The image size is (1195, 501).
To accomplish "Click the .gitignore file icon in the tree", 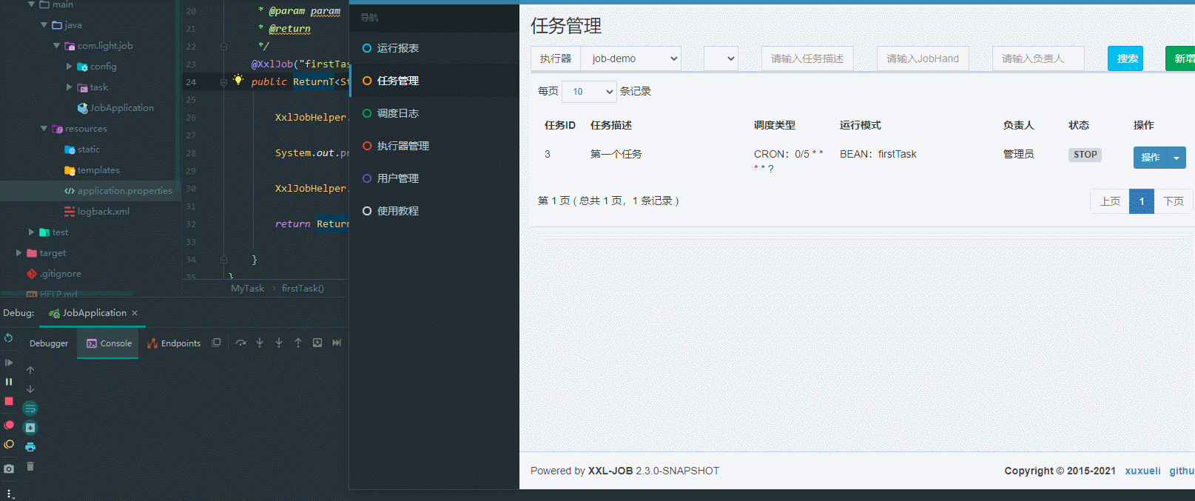I will pyautogui.click(x=32, y=274).
